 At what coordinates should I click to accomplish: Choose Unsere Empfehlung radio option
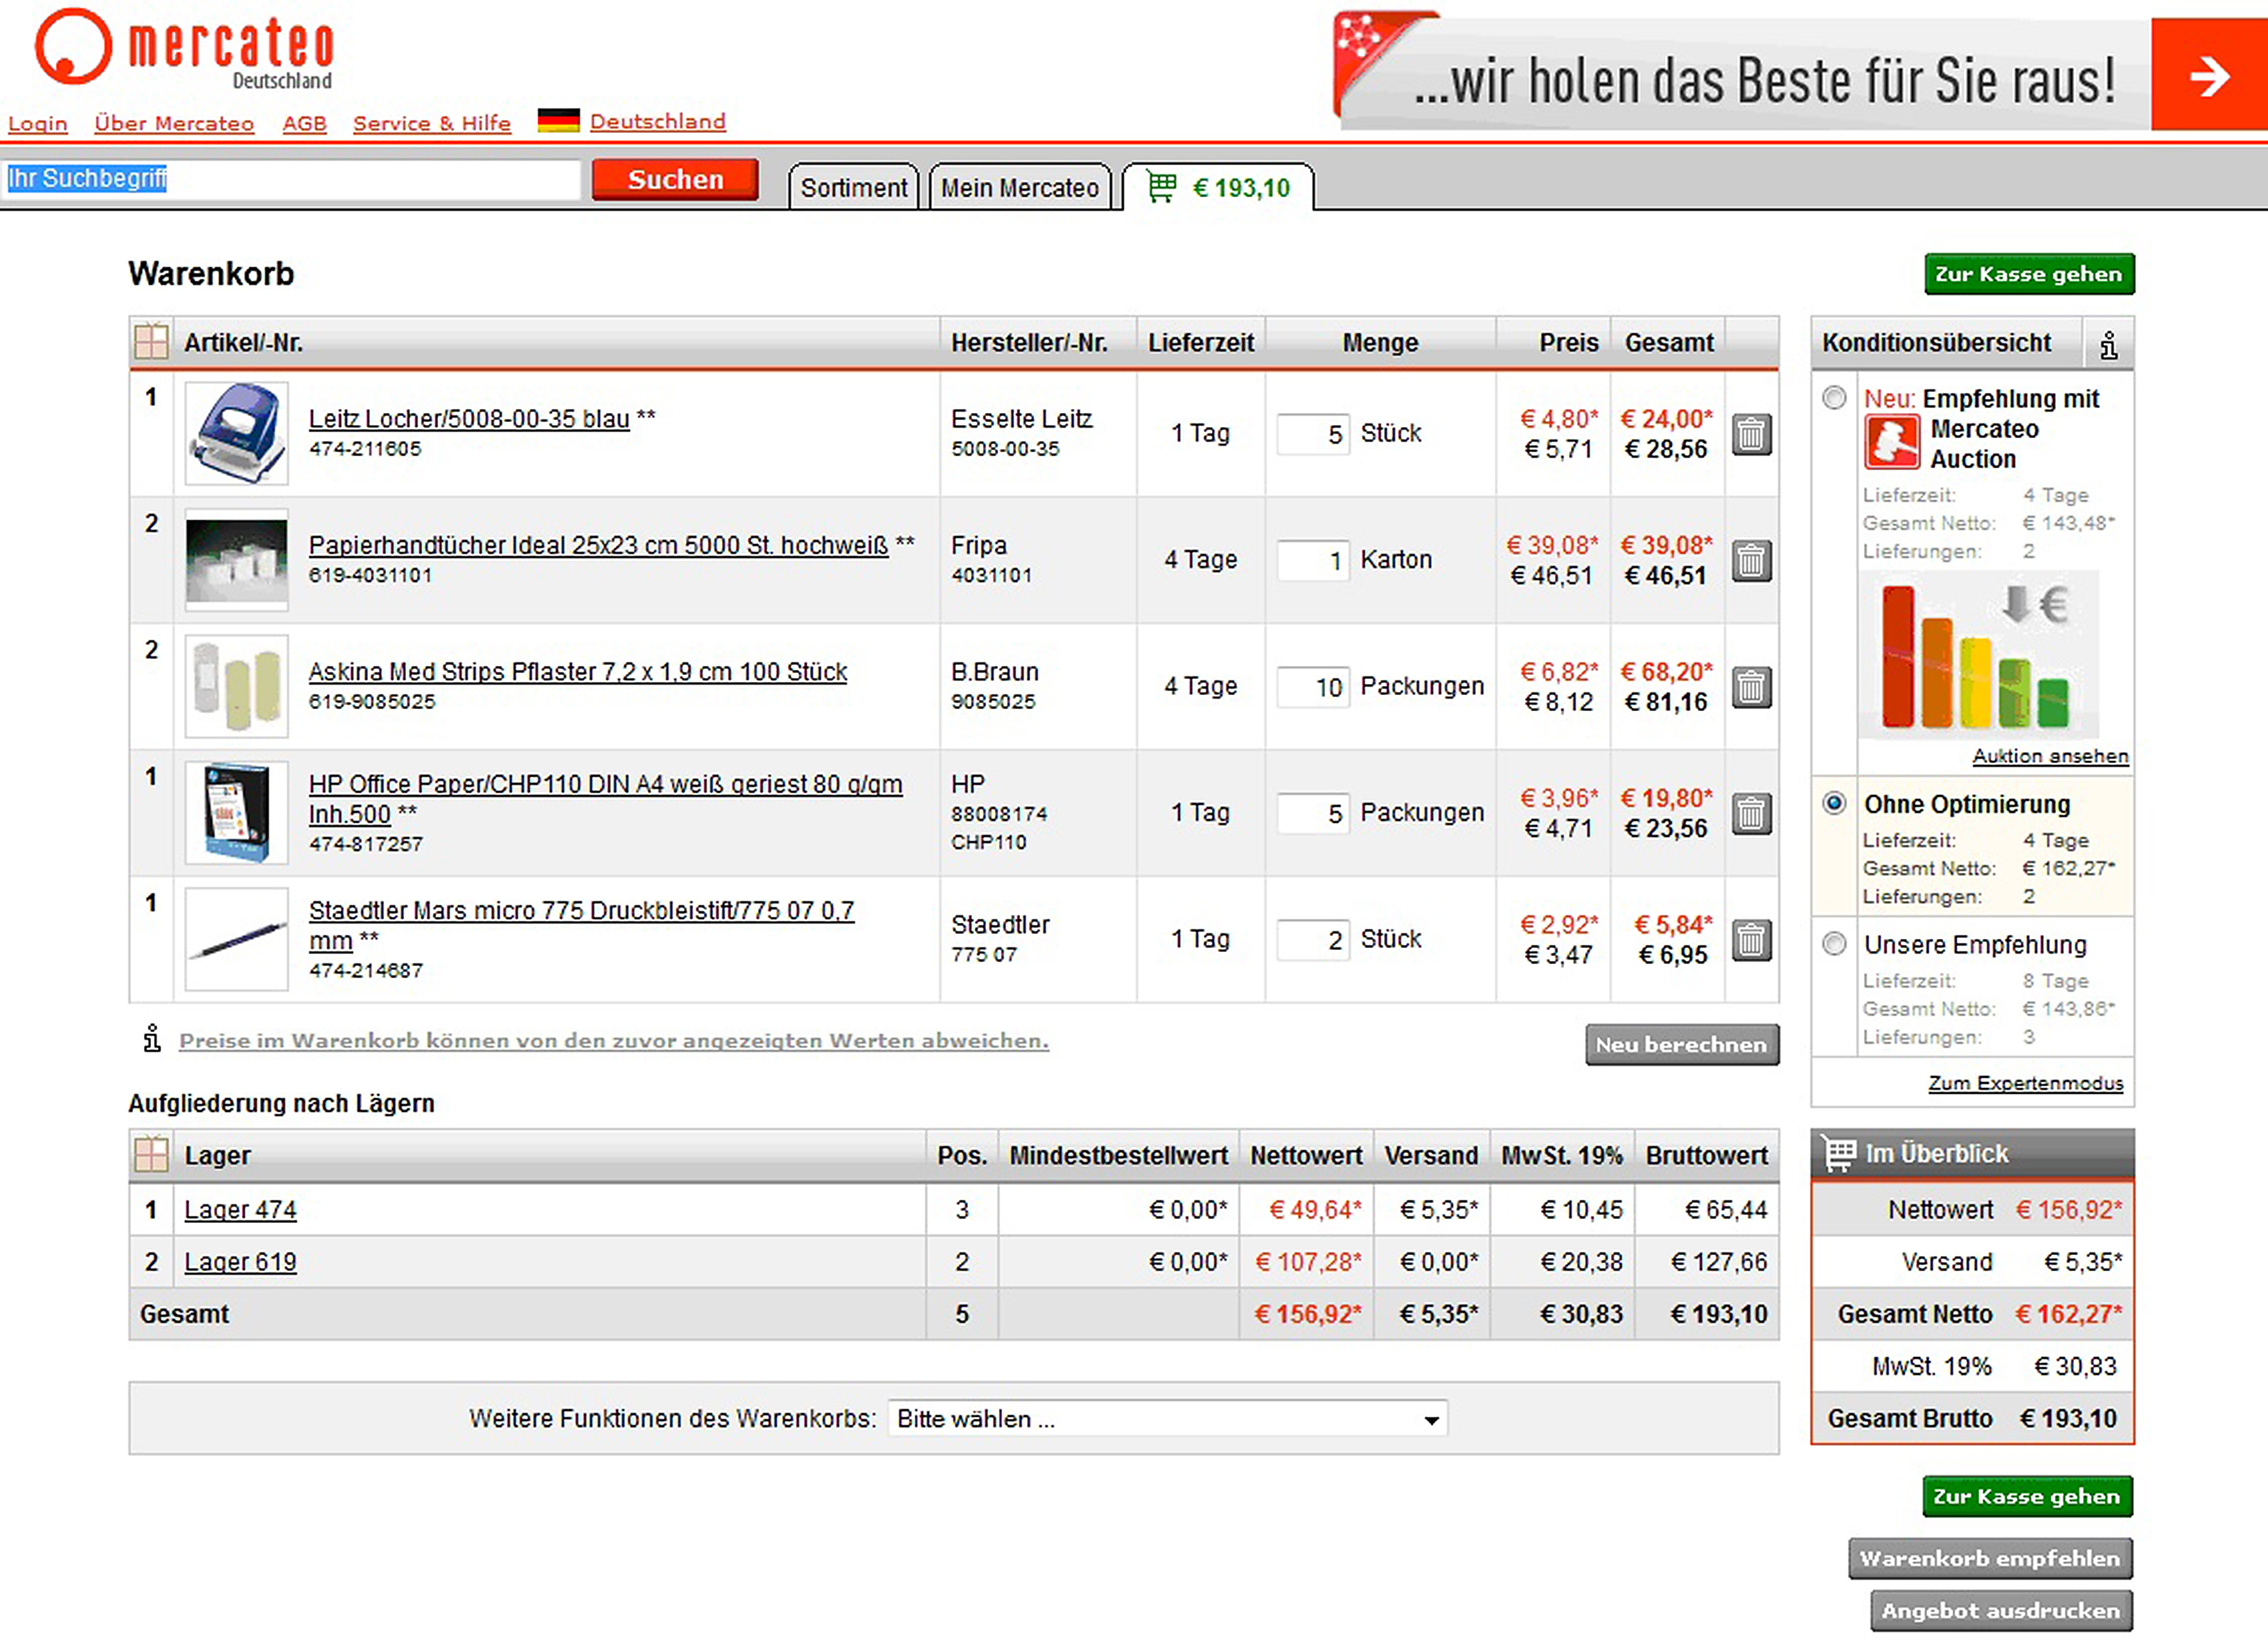click(1834, 944)
